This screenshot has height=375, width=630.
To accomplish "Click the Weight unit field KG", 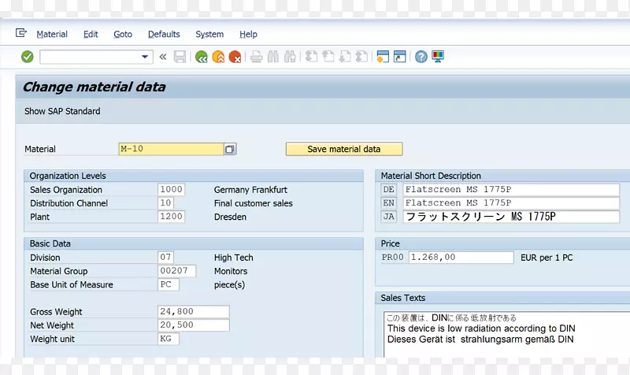I will 169,339.
